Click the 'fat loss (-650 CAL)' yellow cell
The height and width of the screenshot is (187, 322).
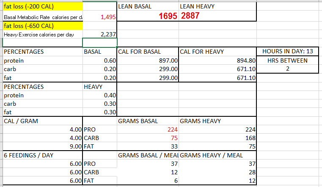(x=42, y=26)
